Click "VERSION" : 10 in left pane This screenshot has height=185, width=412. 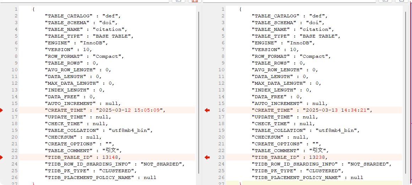[x=68, y=50]
